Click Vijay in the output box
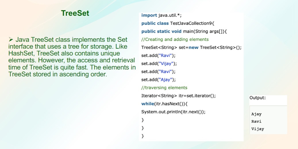The width and height of the screenshot is (298, 149). click(258, 129)
